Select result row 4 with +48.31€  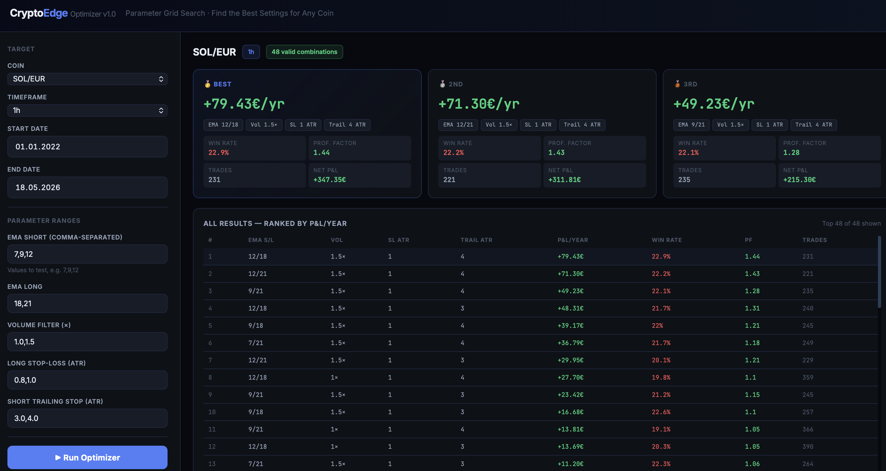tap(540, 308)
